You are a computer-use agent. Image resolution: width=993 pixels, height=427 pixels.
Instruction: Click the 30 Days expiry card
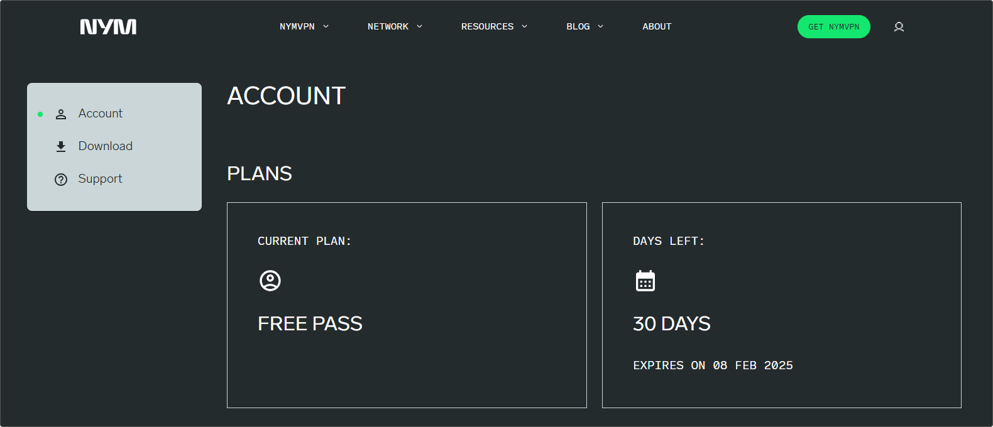point(782,305)
